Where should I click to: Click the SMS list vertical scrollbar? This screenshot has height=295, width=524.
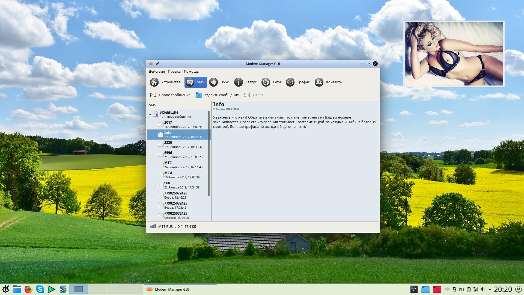209,153
